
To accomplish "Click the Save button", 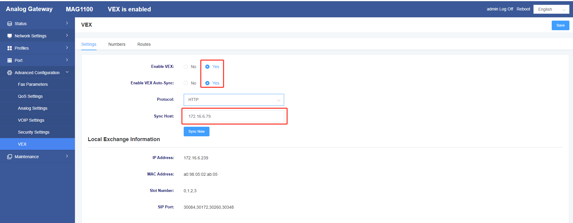I will (560, 25).
